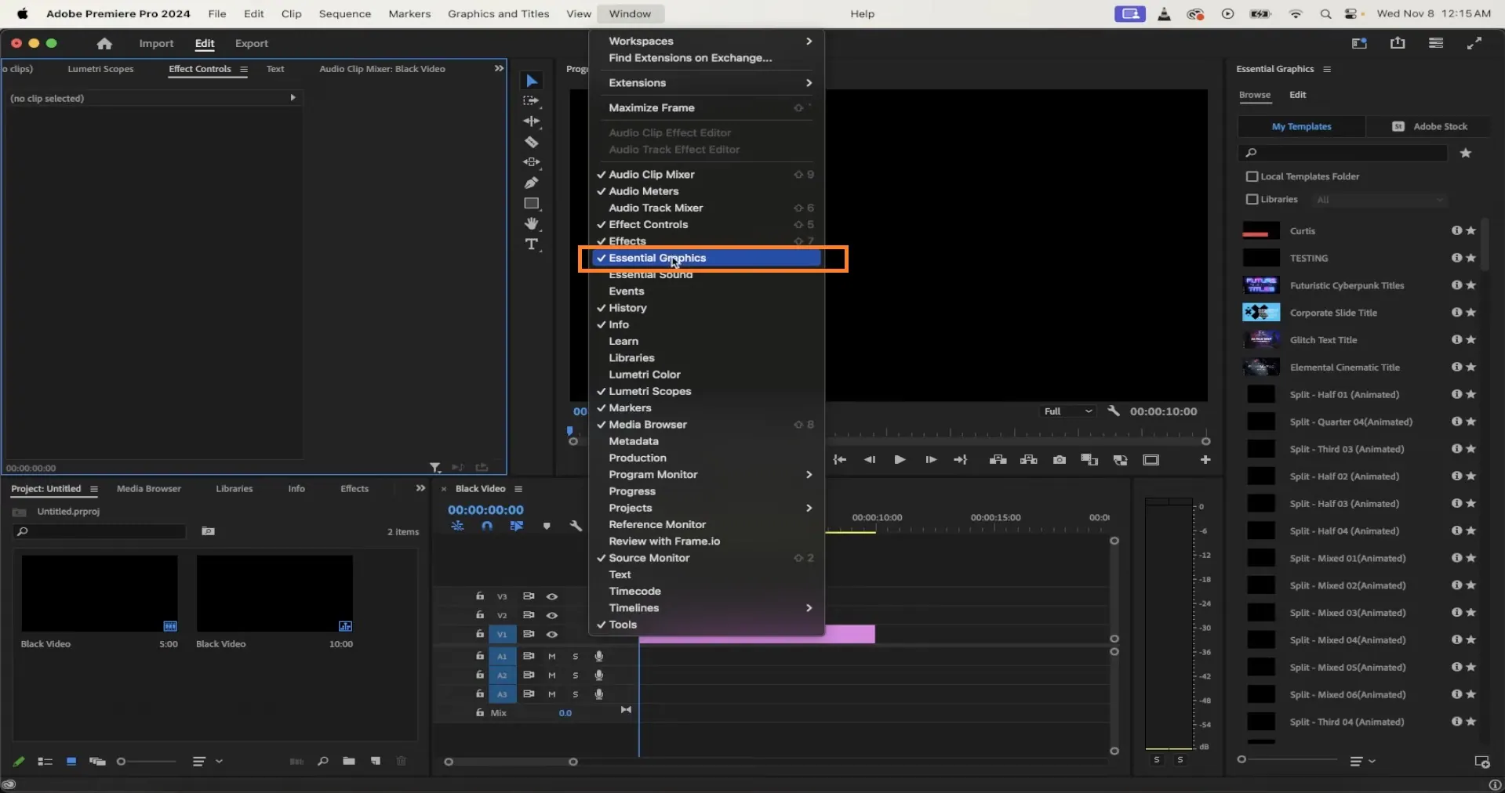Switch Project panel to icon view
Screen dimensions: 1505x793
pos(71,761)
